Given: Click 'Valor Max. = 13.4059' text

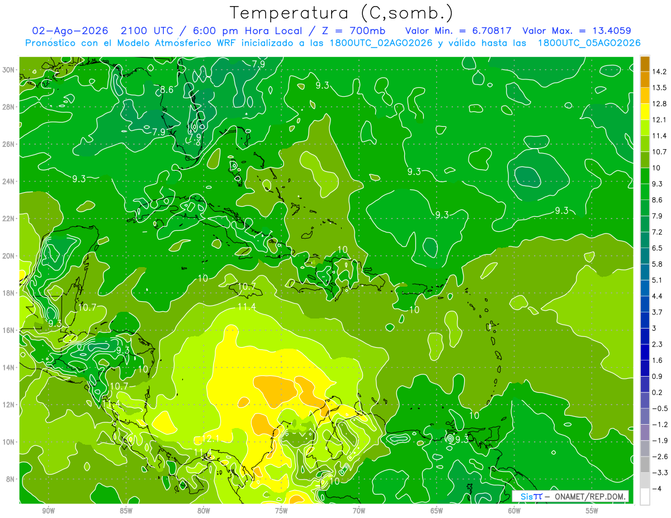Looking at the screenshot, I should pos(577,31).
